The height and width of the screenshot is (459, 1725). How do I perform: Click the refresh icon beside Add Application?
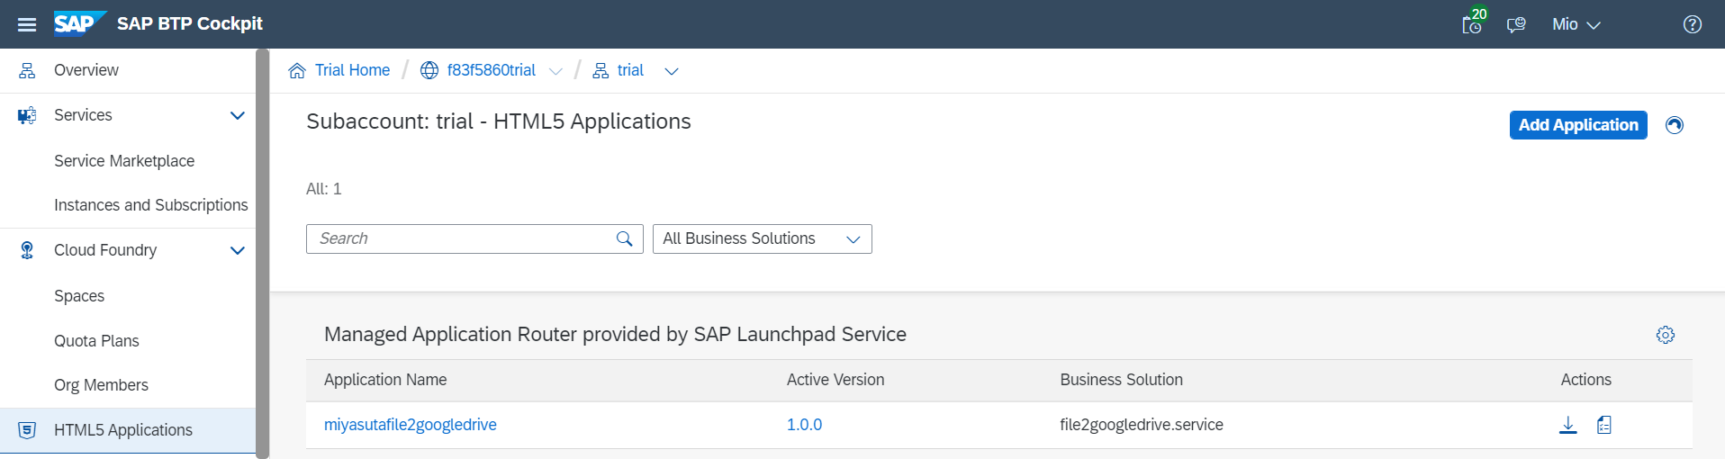(1675, 125)
